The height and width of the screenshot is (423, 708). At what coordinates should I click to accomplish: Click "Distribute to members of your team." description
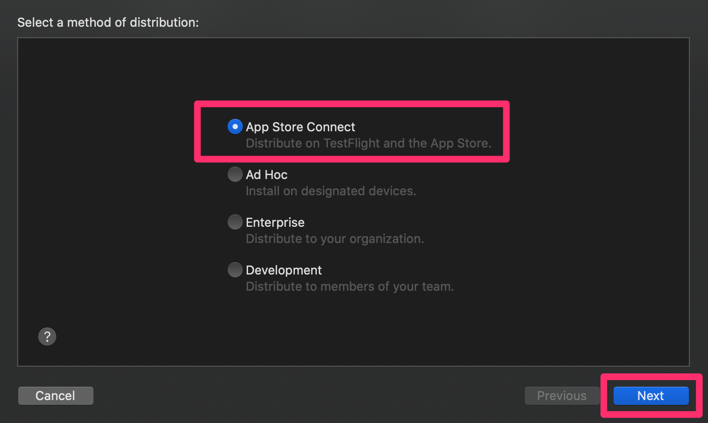tap(350, 286)
